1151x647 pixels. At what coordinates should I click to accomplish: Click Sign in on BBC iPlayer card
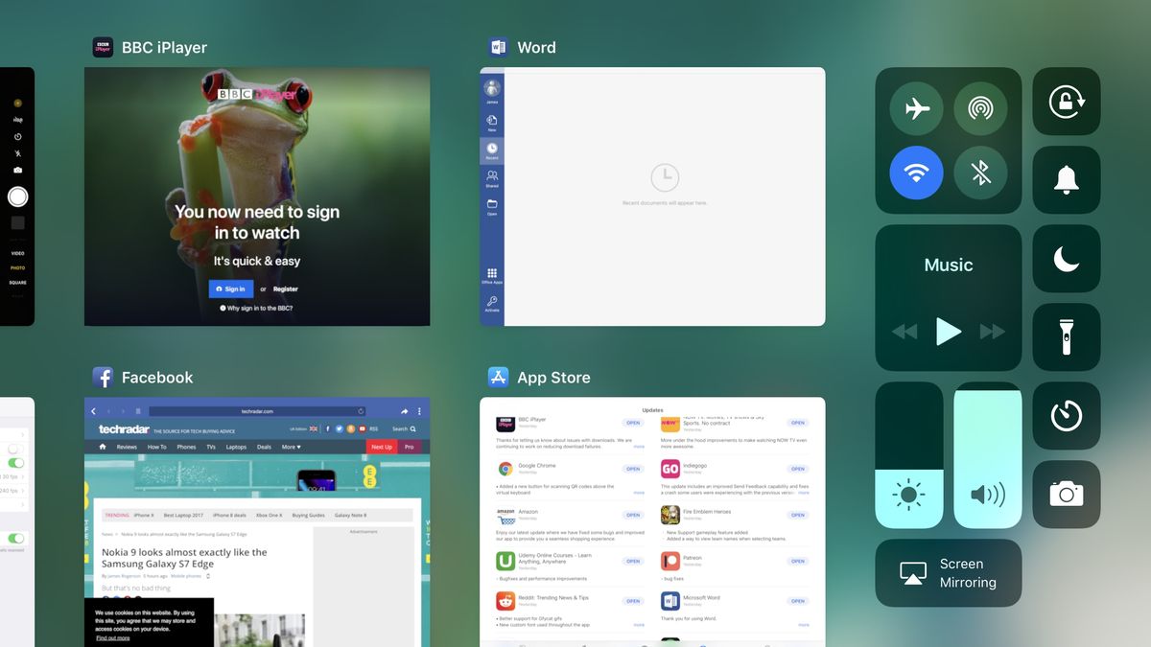[231, 289]
